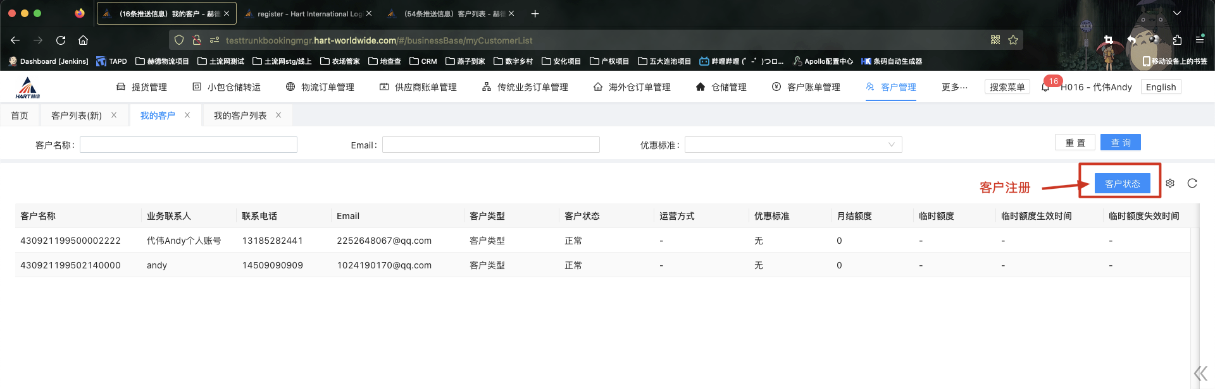Bookmark this page with star icon
Screen dimensions: 1215x389
(x=1013, y=40)
